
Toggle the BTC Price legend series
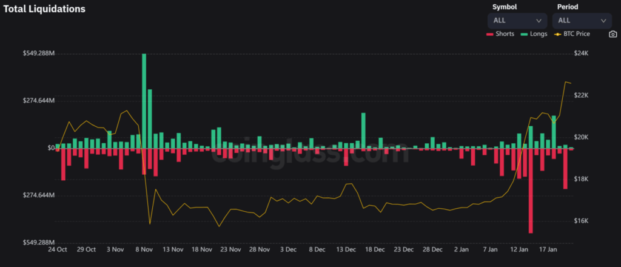[x=571, y=34]
